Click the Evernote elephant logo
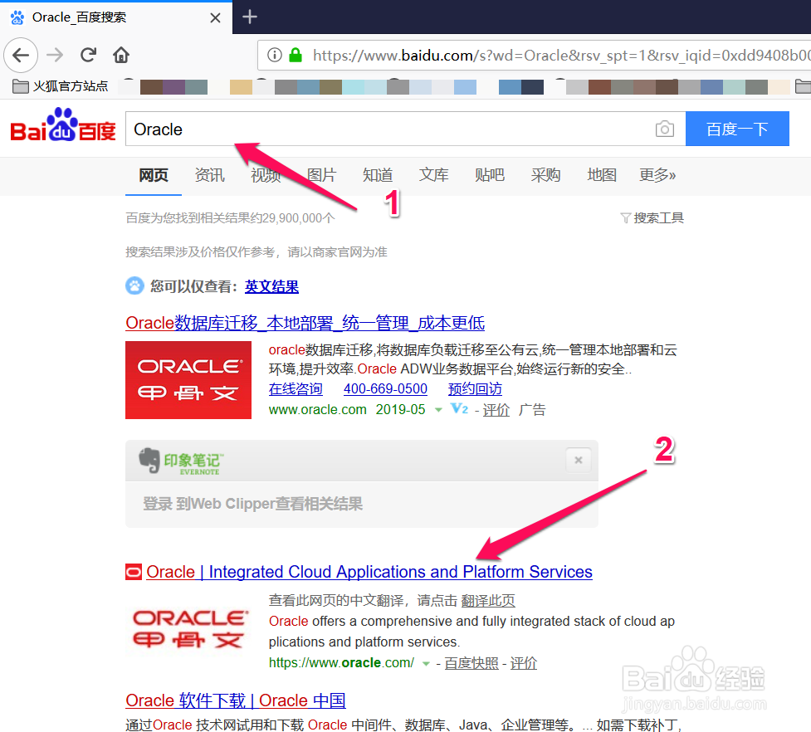This screenshot has width=811, height=732. pos(149,460)
